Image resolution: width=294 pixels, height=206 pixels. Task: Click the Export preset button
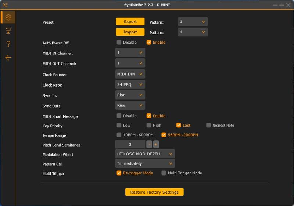point(130,22)
